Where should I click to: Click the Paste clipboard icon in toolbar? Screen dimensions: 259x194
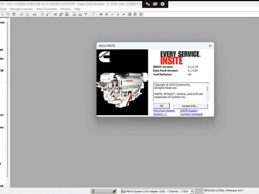(x=14, y=14)
